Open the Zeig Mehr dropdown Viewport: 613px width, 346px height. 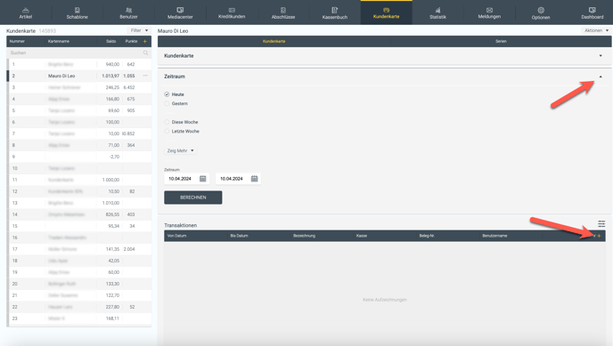click(x=180, y=150)
